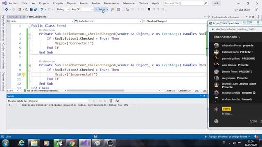Click the No se encontraron problemas indicator
The image size is (262, 147).
click(41, 91)
